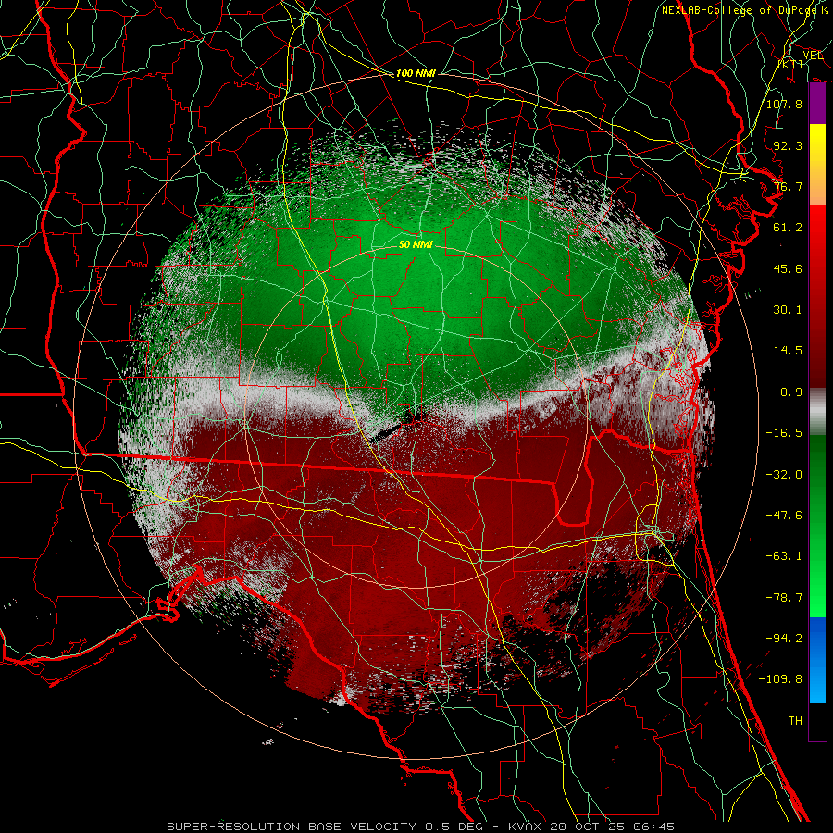
Task: Click the -78.7 velocity scale value
Action: coord(784,598)
